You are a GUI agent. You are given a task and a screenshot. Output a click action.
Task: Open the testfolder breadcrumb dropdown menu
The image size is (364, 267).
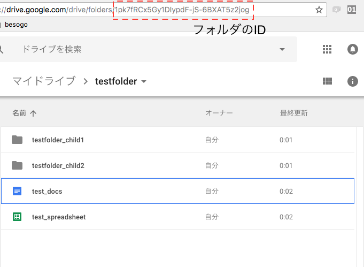click(143, 82)
